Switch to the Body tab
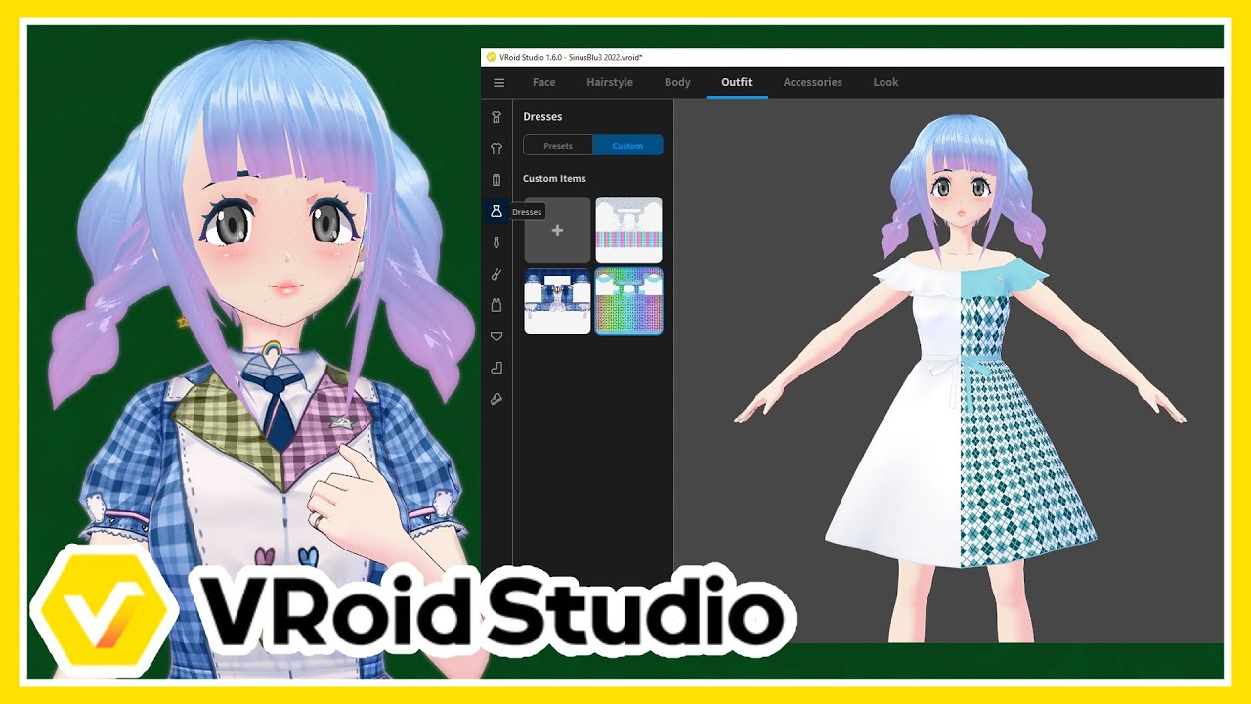 point(677,82)
